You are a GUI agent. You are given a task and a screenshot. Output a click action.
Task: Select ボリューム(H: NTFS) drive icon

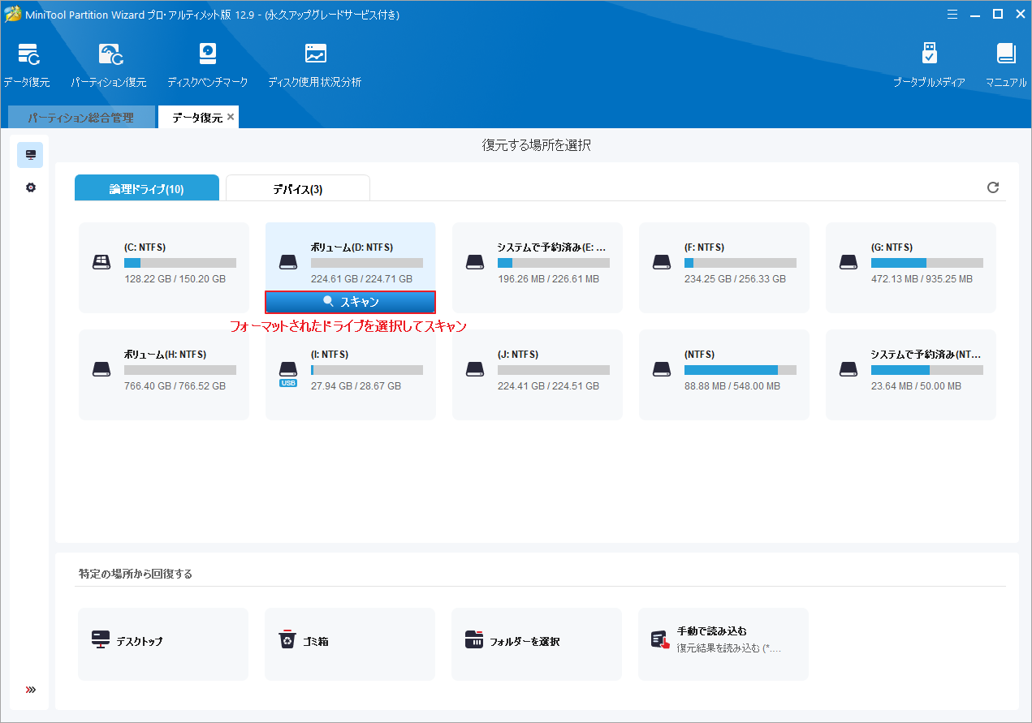click(101, 370)
